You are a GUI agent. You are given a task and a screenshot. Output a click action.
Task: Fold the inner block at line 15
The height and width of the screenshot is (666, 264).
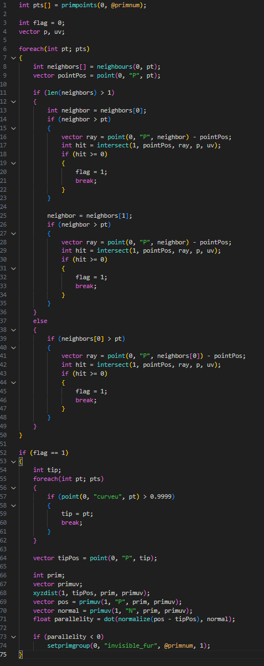click(x=12, y=128)
